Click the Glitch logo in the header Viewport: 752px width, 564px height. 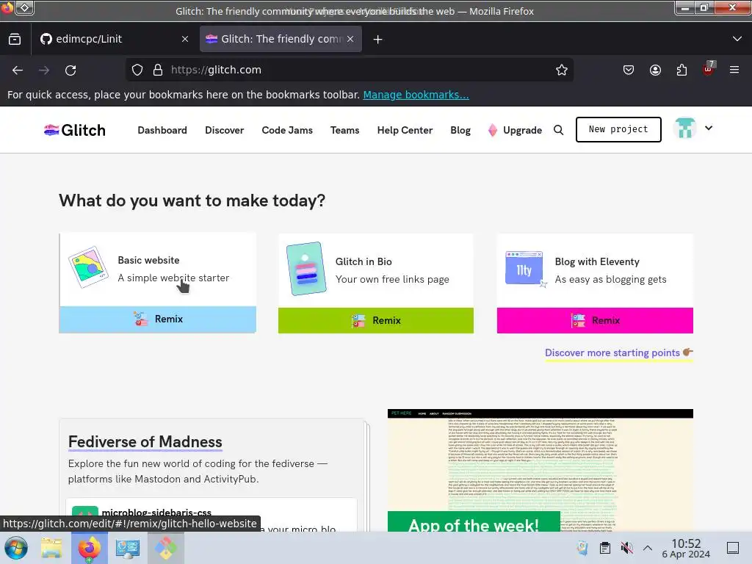(x=75, y=130)
